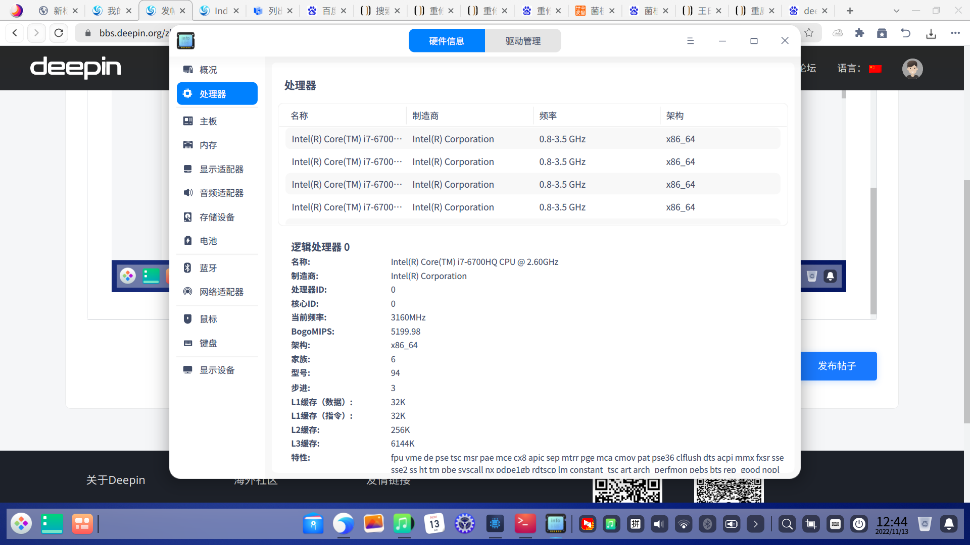Open the 存储设备 storage section
Screen dimensions: 970x545
coord(217,217)
